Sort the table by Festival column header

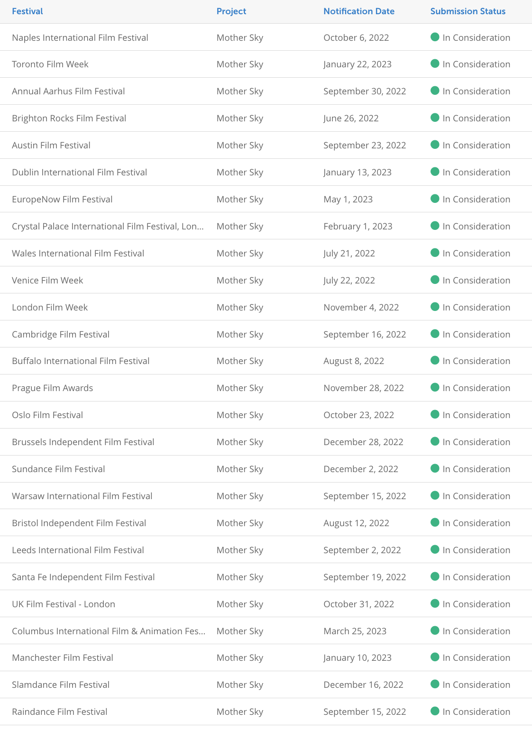click(x=28, y=11)
